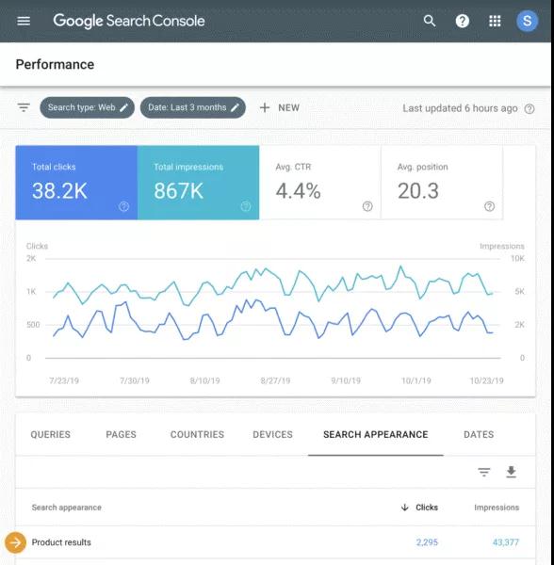Switch to the DATES tab

(x=479, y=434)
